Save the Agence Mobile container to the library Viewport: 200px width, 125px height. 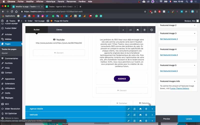[140, 109]
